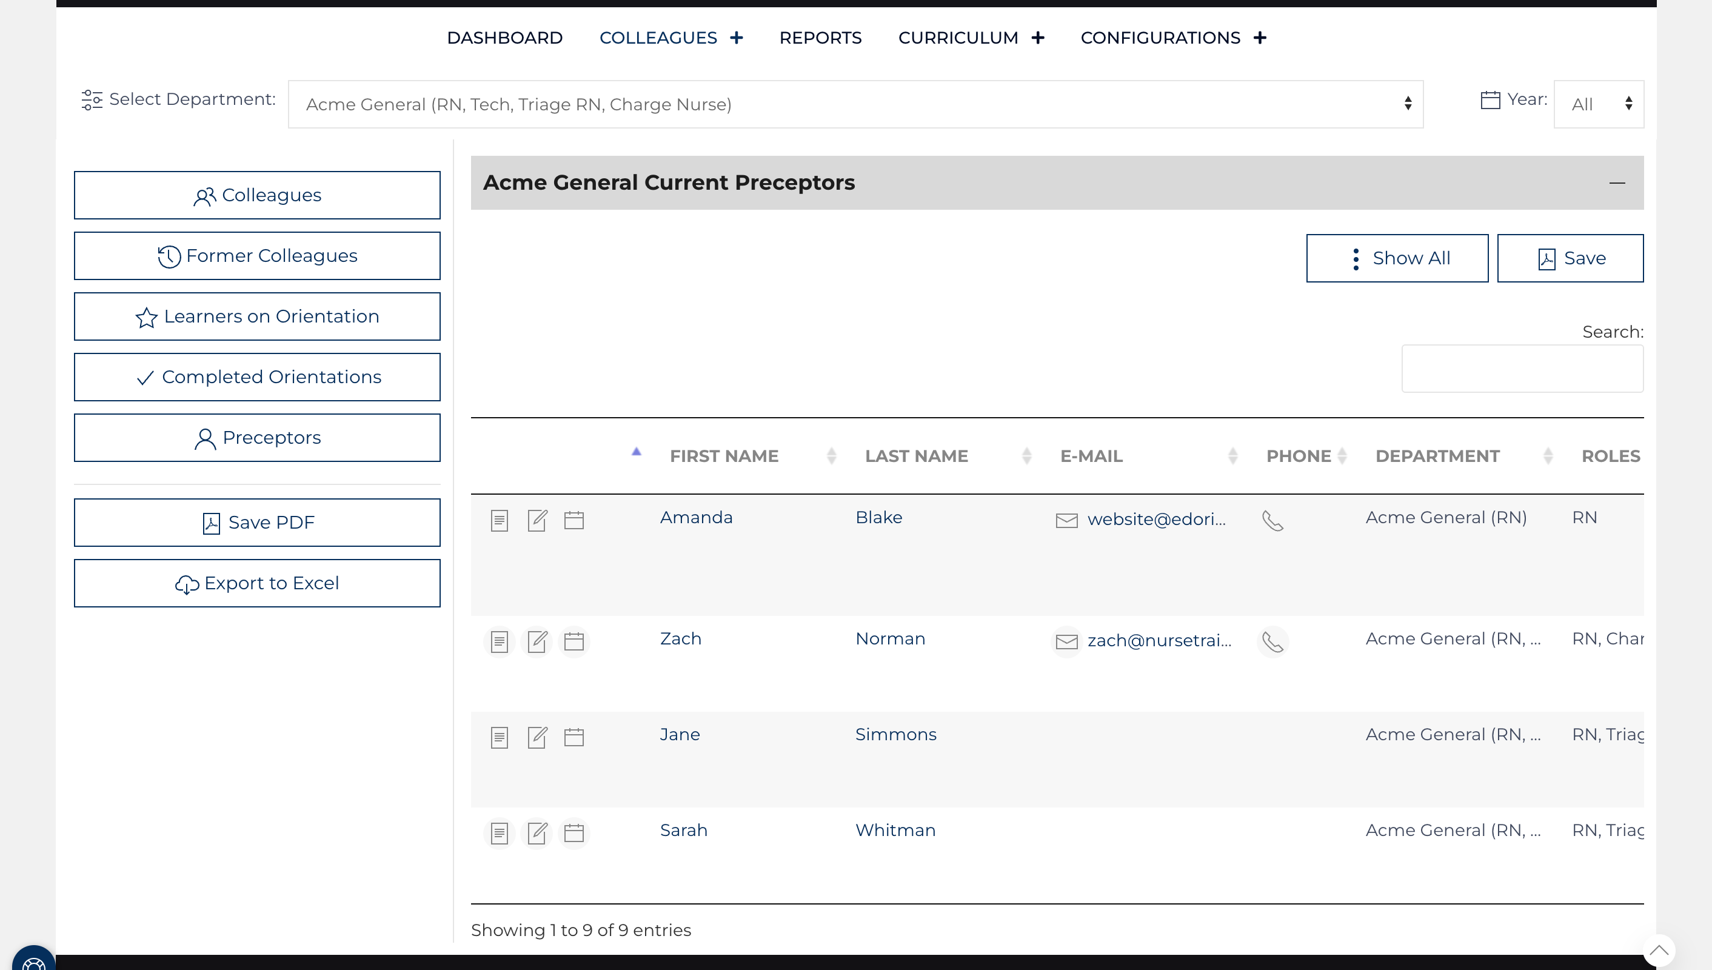Viewport: 1712px width, 970px height.
Task: Open the help lifesaver icon at bottom left
Action: [x=33, y=962]
